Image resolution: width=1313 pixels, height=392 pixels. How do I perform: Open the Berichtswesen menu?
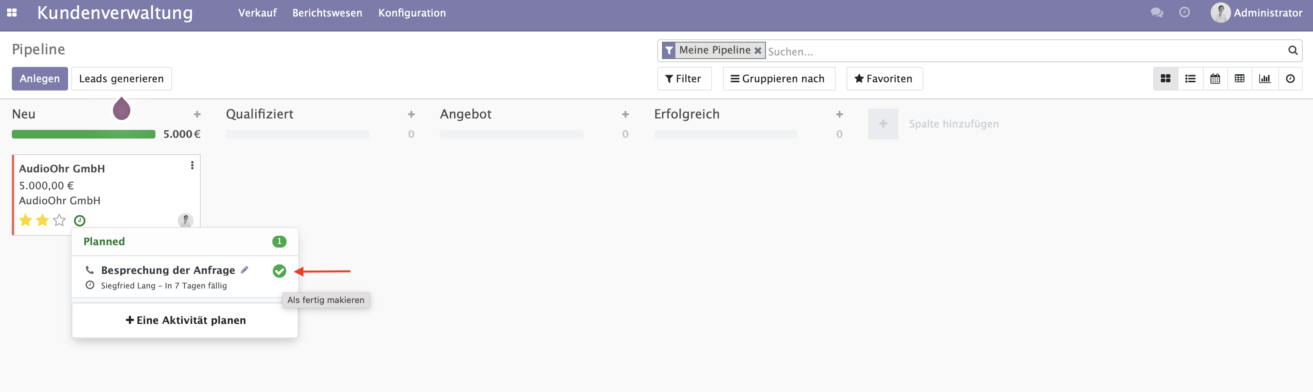point(327,13)
